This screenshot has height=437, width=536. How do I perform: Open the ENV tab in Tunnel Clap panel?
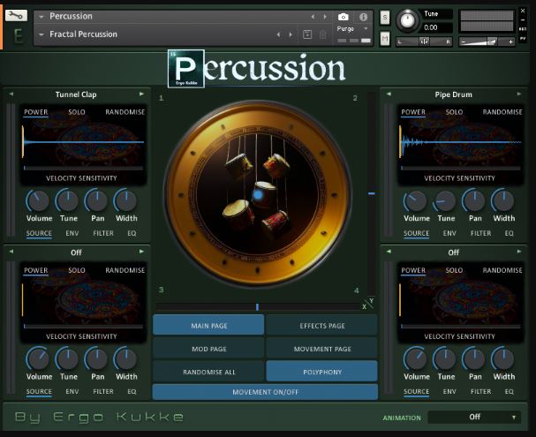tap(72, 233)
